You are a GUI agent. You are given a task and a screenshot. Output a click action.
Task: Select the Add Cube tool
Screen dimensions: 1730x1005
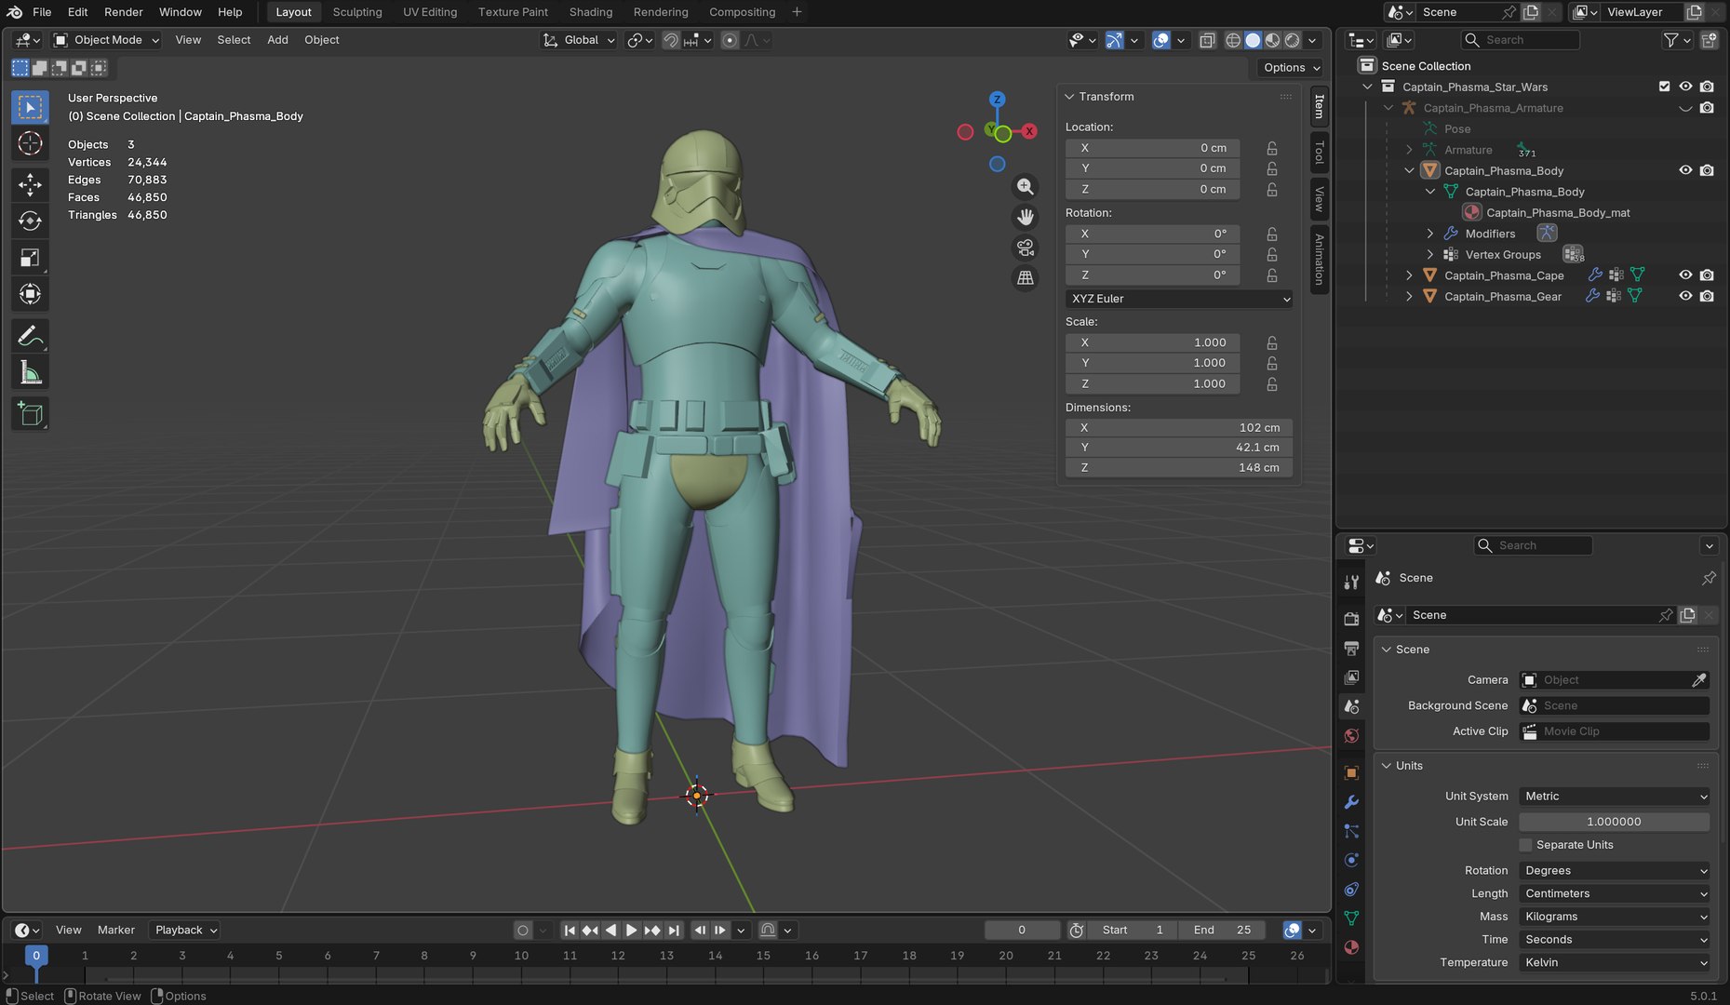[x=30, y=414]
